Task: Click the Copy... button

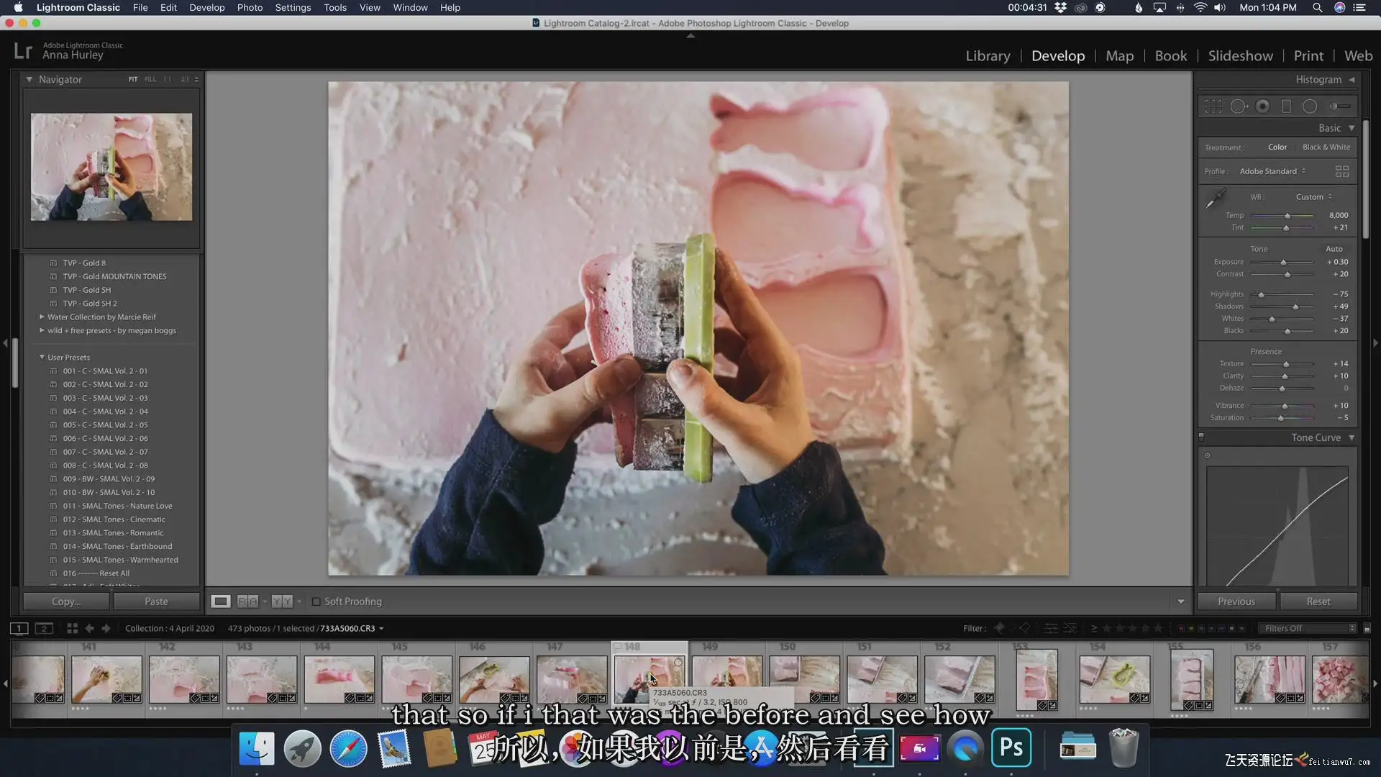Action: tap(66, 601)
